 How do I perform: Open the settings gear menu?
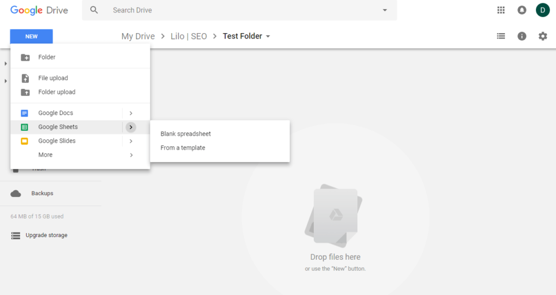[542, 36]
